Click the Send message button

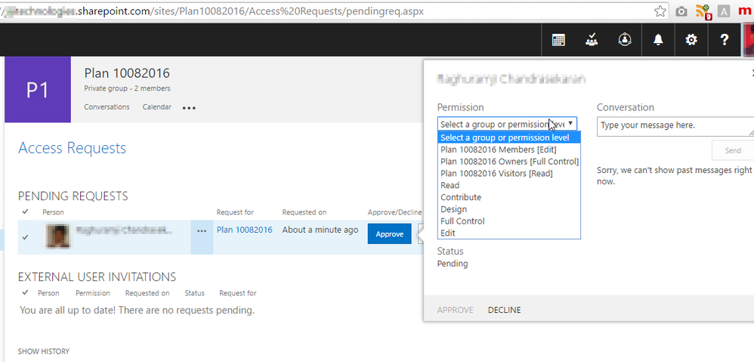732,150
